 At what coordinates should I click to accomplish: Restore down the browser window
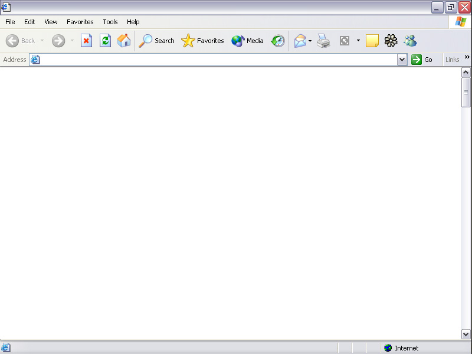(451, 7)
